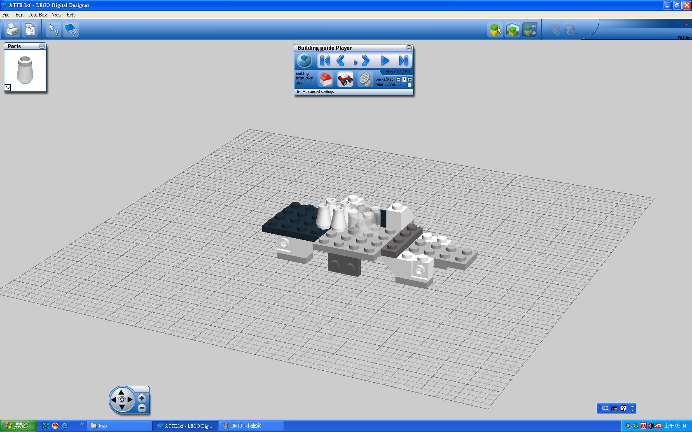Switch to View mode with the backdrop-bricks icon
The height and width of the screenshot is (432, 692).
tap(512, 30)
